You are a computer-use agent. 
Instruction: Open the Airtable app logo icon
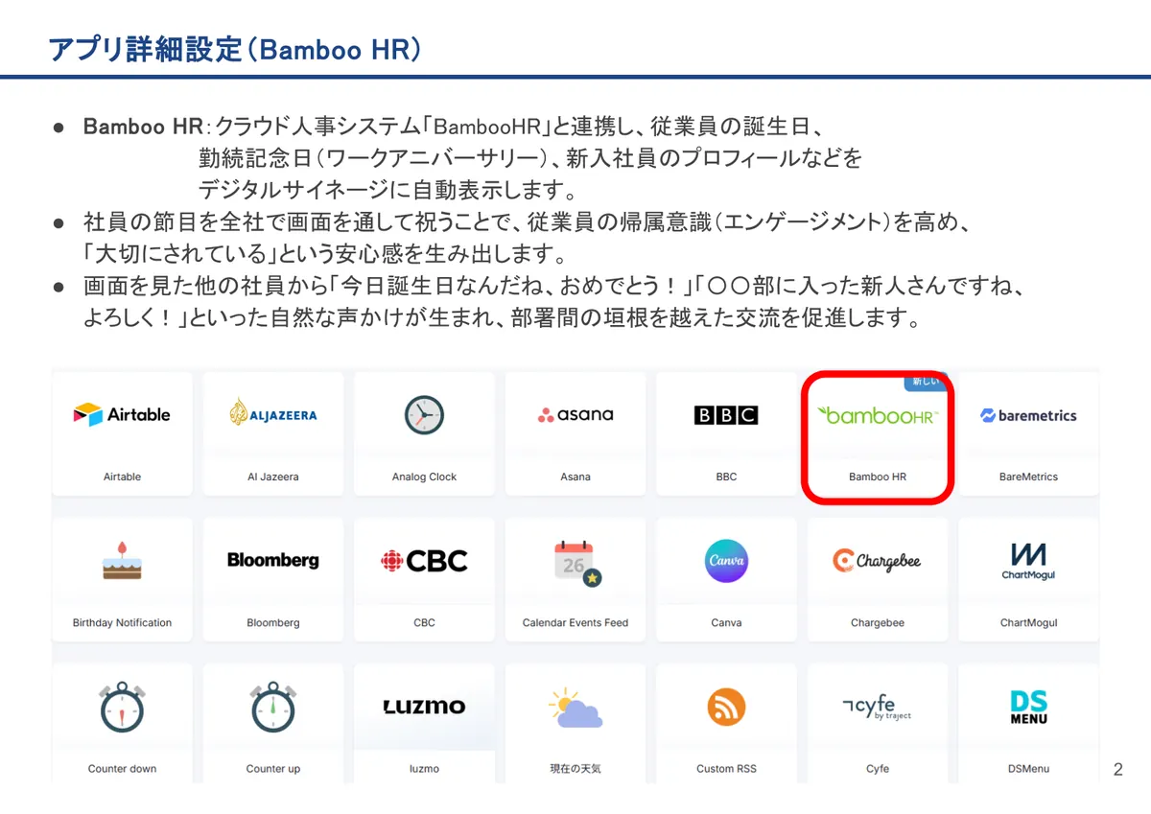click(x=122, y=415)
